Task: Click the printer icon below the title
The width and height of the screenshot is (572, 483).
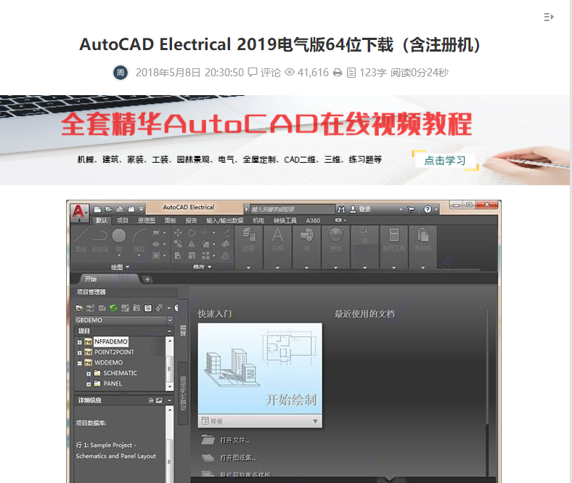Action: [338, 73]
